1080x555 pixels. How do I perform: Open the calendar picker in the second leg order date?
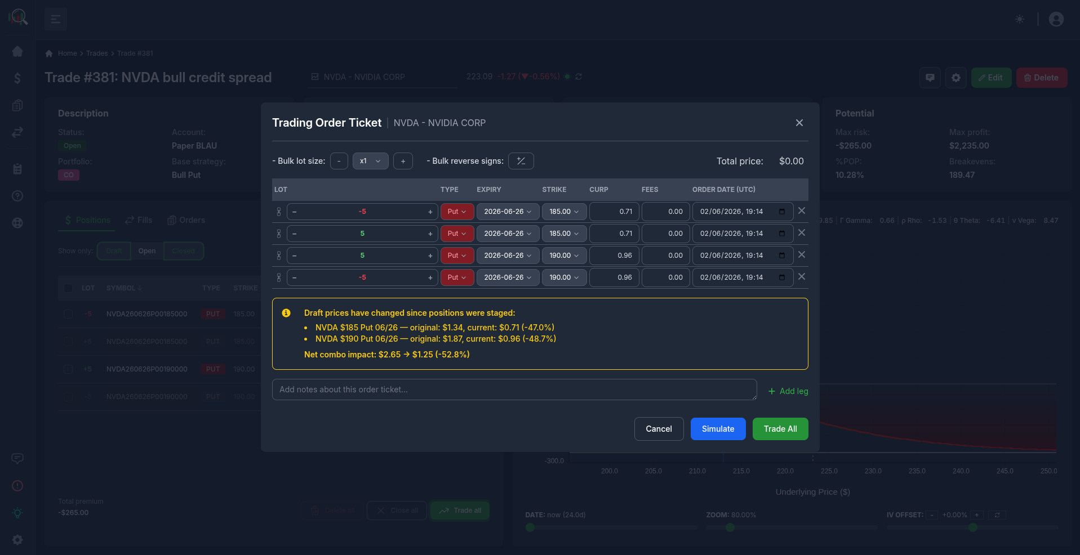click(782, 234)
